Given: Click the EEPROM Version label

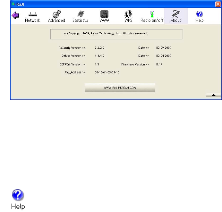Looking at the screenshot, I should pyautogui.click(x=73, y=64).
